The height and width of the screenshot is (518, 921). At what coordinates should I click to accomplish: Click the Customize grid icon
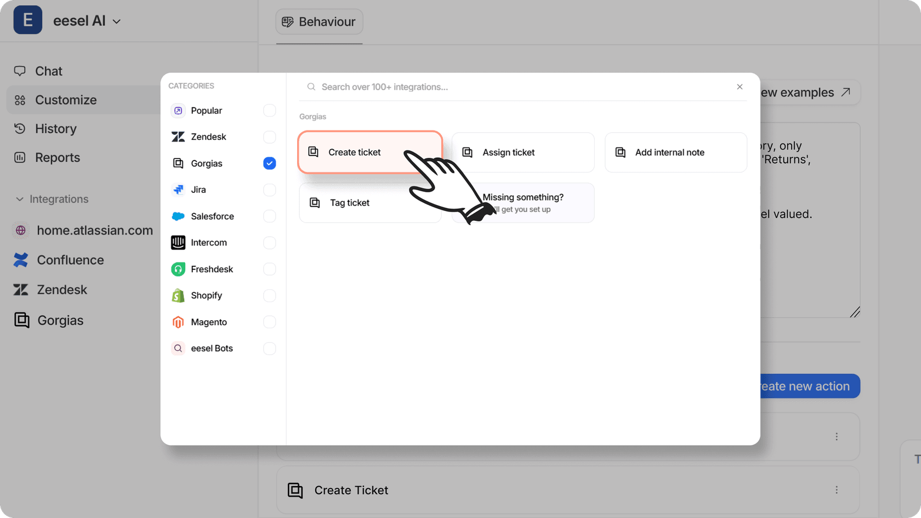pyautogui.click(x=20, y=100)
